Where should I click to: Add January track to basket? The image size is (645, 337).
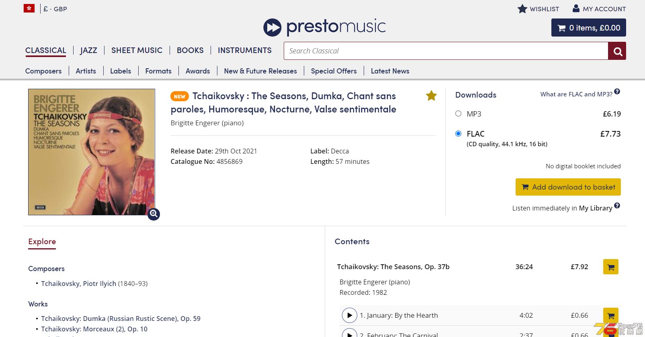click(610, 315)
